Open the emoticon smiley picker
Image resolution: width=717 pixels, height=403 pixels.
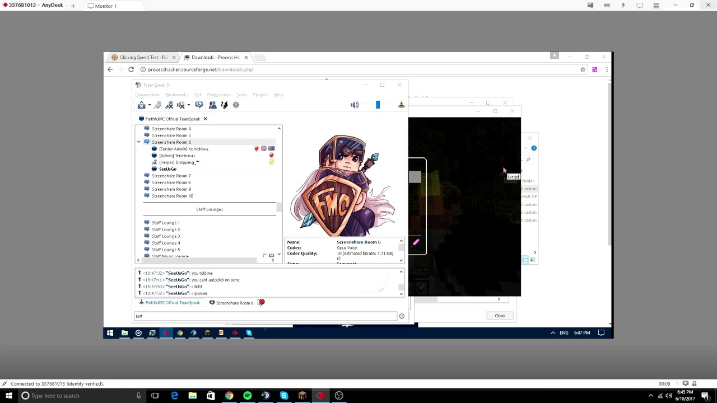click(x=402, y=316)
